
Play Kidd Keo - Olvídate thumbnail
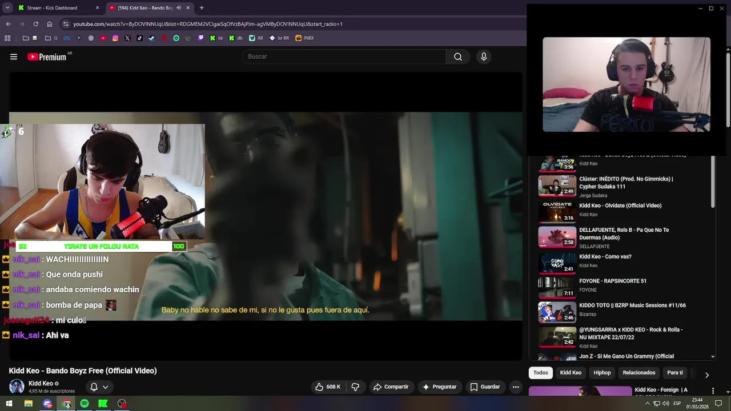[557, 212]
